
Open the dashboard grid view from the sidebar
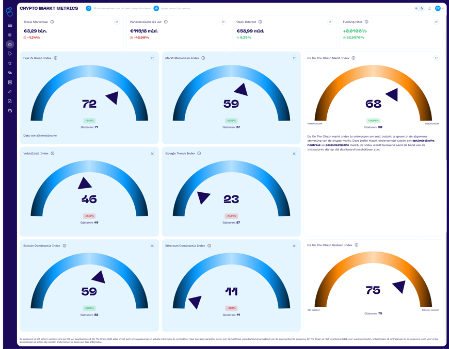[x=9, y=34]
